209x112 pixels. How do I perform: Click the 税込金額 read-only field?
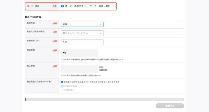[x=79, y=69]
